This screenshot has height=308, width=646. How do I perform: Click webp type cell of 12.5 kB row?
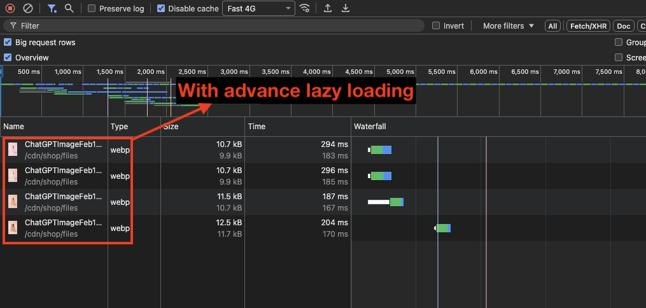pyautogui.click(x=120, y=228)
